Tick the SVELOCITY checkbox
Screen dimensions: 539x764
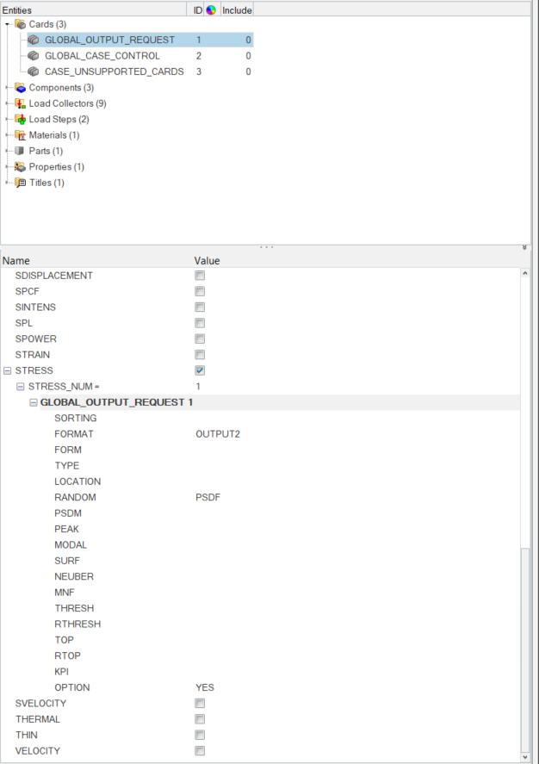click(x=200, y=704)
